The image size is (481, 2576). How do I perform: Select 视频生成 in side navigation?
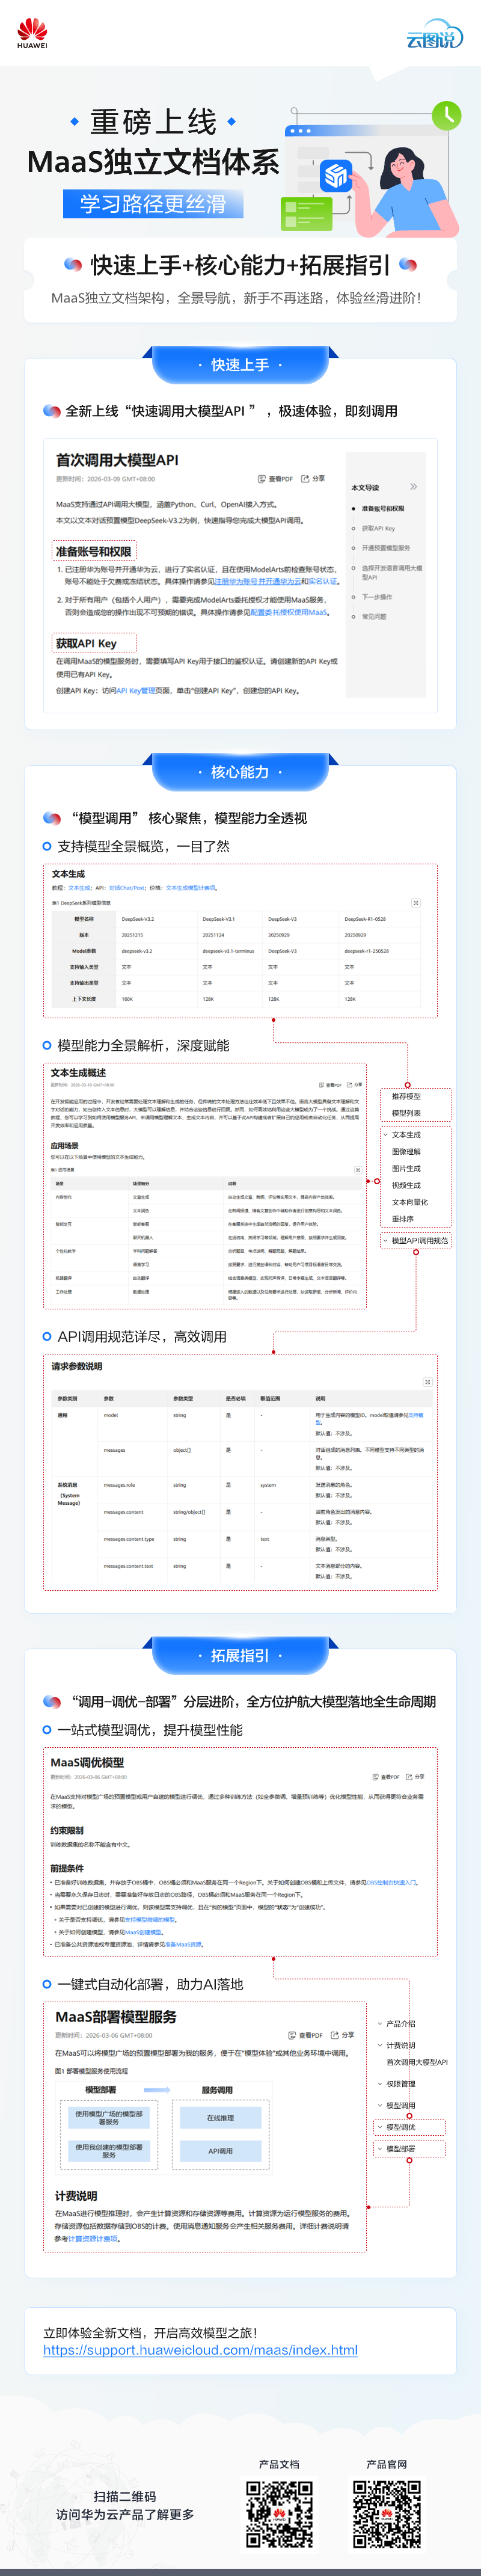pyautogui.click(x=406, y=1185)
